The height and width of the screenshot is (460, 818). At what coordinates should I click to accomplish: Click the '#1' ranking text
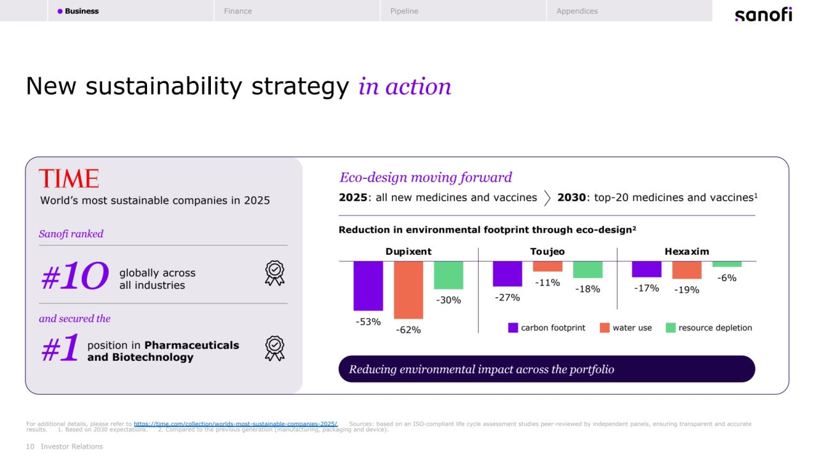click(x=60, y=349)
